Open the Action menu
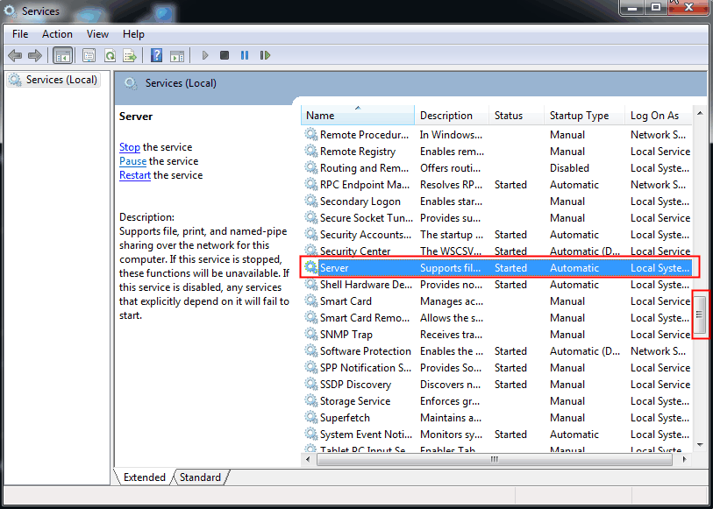Viewport: 713px width, 509px height. tap(57, 34)
